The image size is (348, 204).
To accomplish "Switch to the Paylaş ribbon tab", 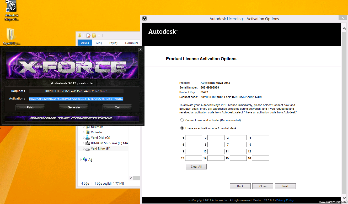I will pos(113,43).
